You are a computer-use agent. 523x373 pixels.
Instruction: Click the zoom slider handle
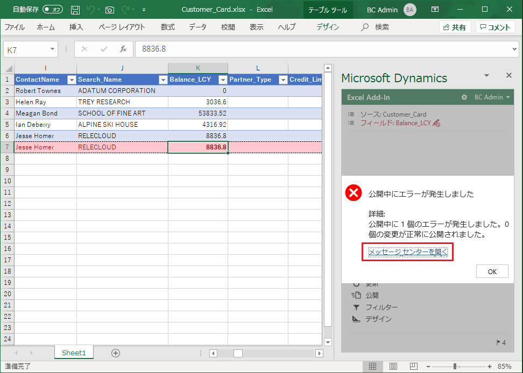pyautogui.click(x=455, y=367)
